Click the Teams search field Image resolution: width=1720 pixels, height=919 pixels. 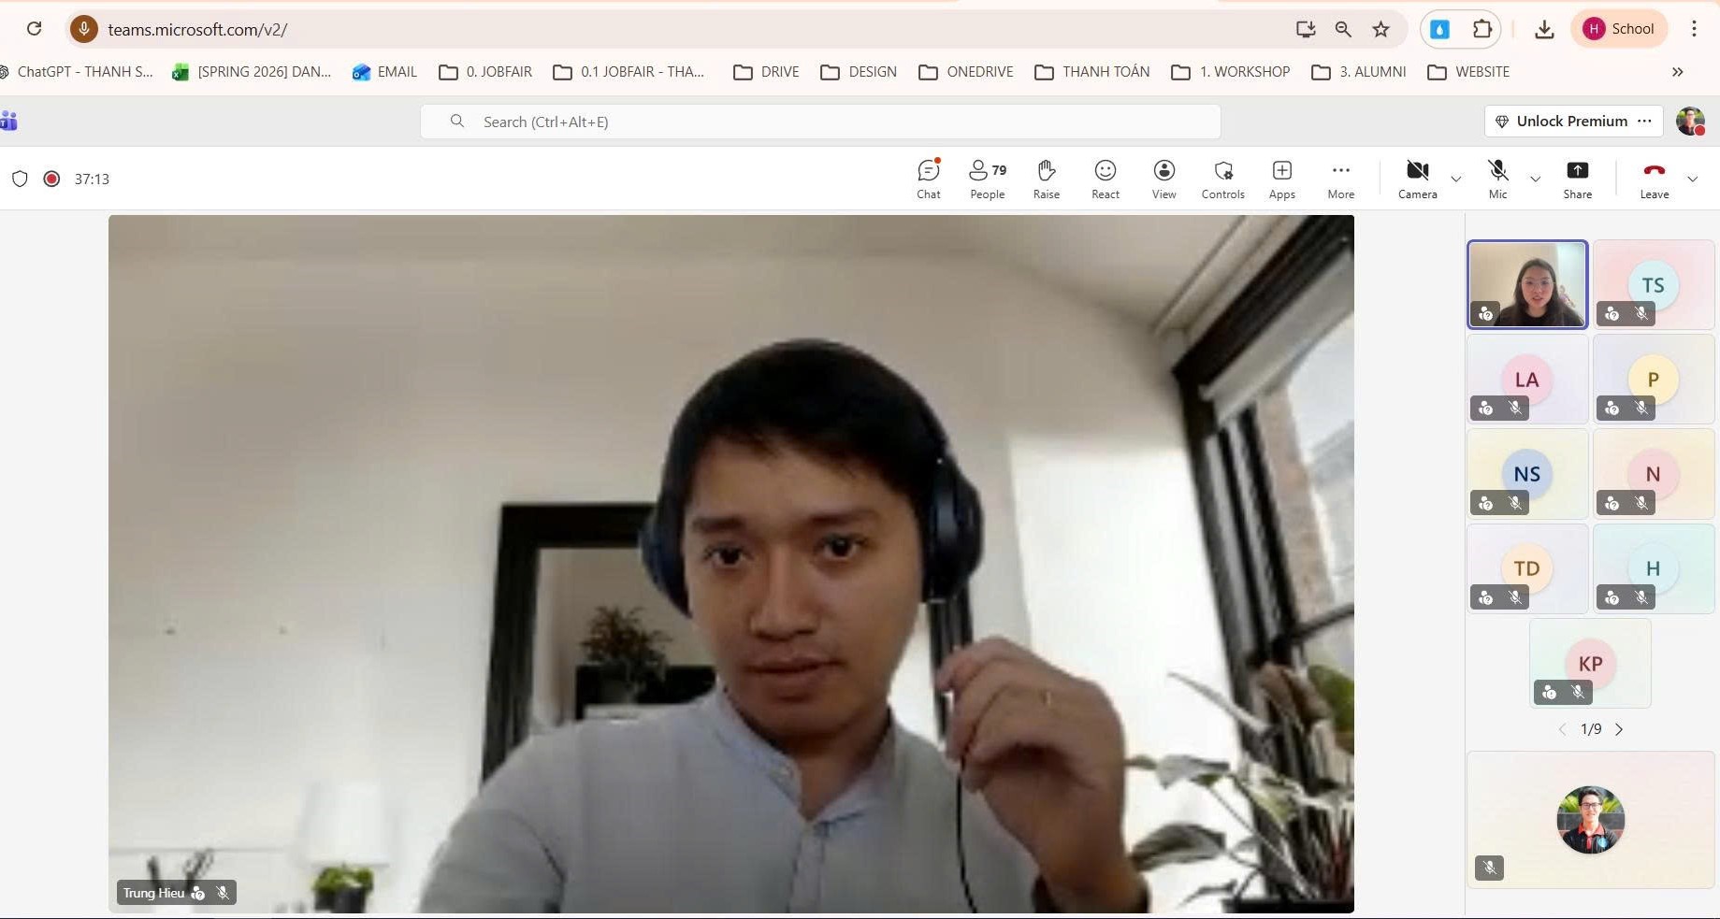[x=819, y=122]
